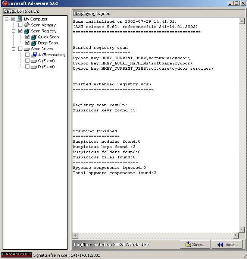Click the D (Fixed) drive icon
Viewport: 247px width, 259px height.
pos(34,67)
